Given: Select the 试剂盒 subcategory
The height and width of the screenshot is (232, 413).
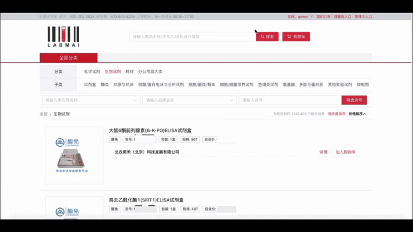Looking at the screenshot, I should [x=90, y=85].
